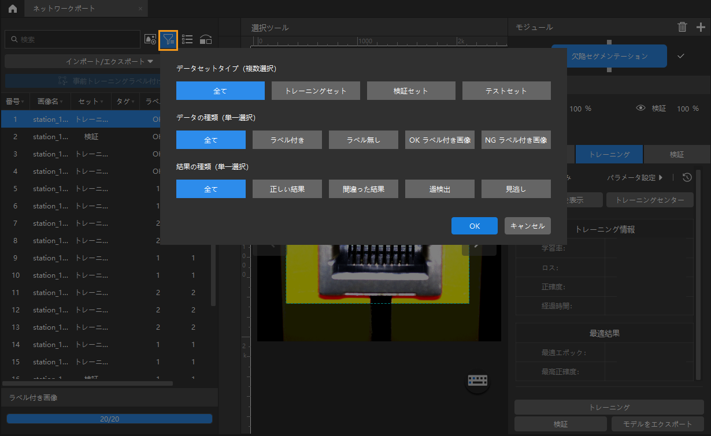Screen dimensions: 711x436
Task: Add a new module with the plus icon
Action: [701, 27]
